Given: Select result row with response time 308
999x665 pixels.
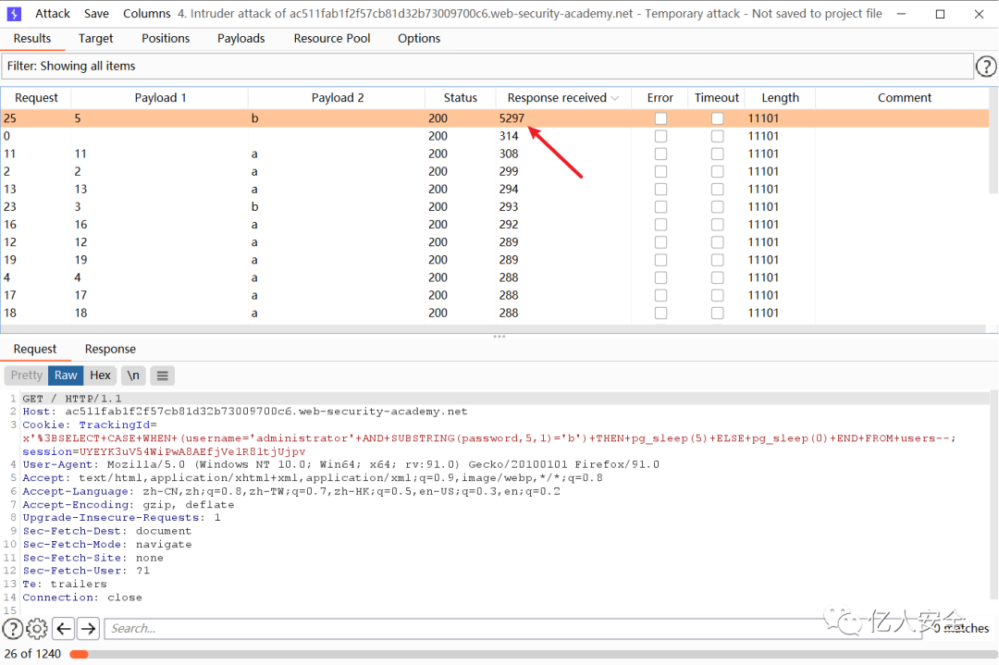Looking at the screenshot, I should click(x=494, y=154).
